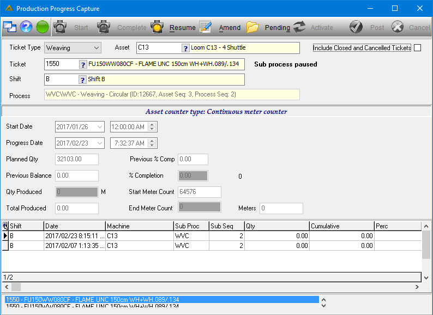The width and height of the screenshot is (433, 315).
Task: Open Shift lookup question mark button
Action: click(x=82, y=80)
